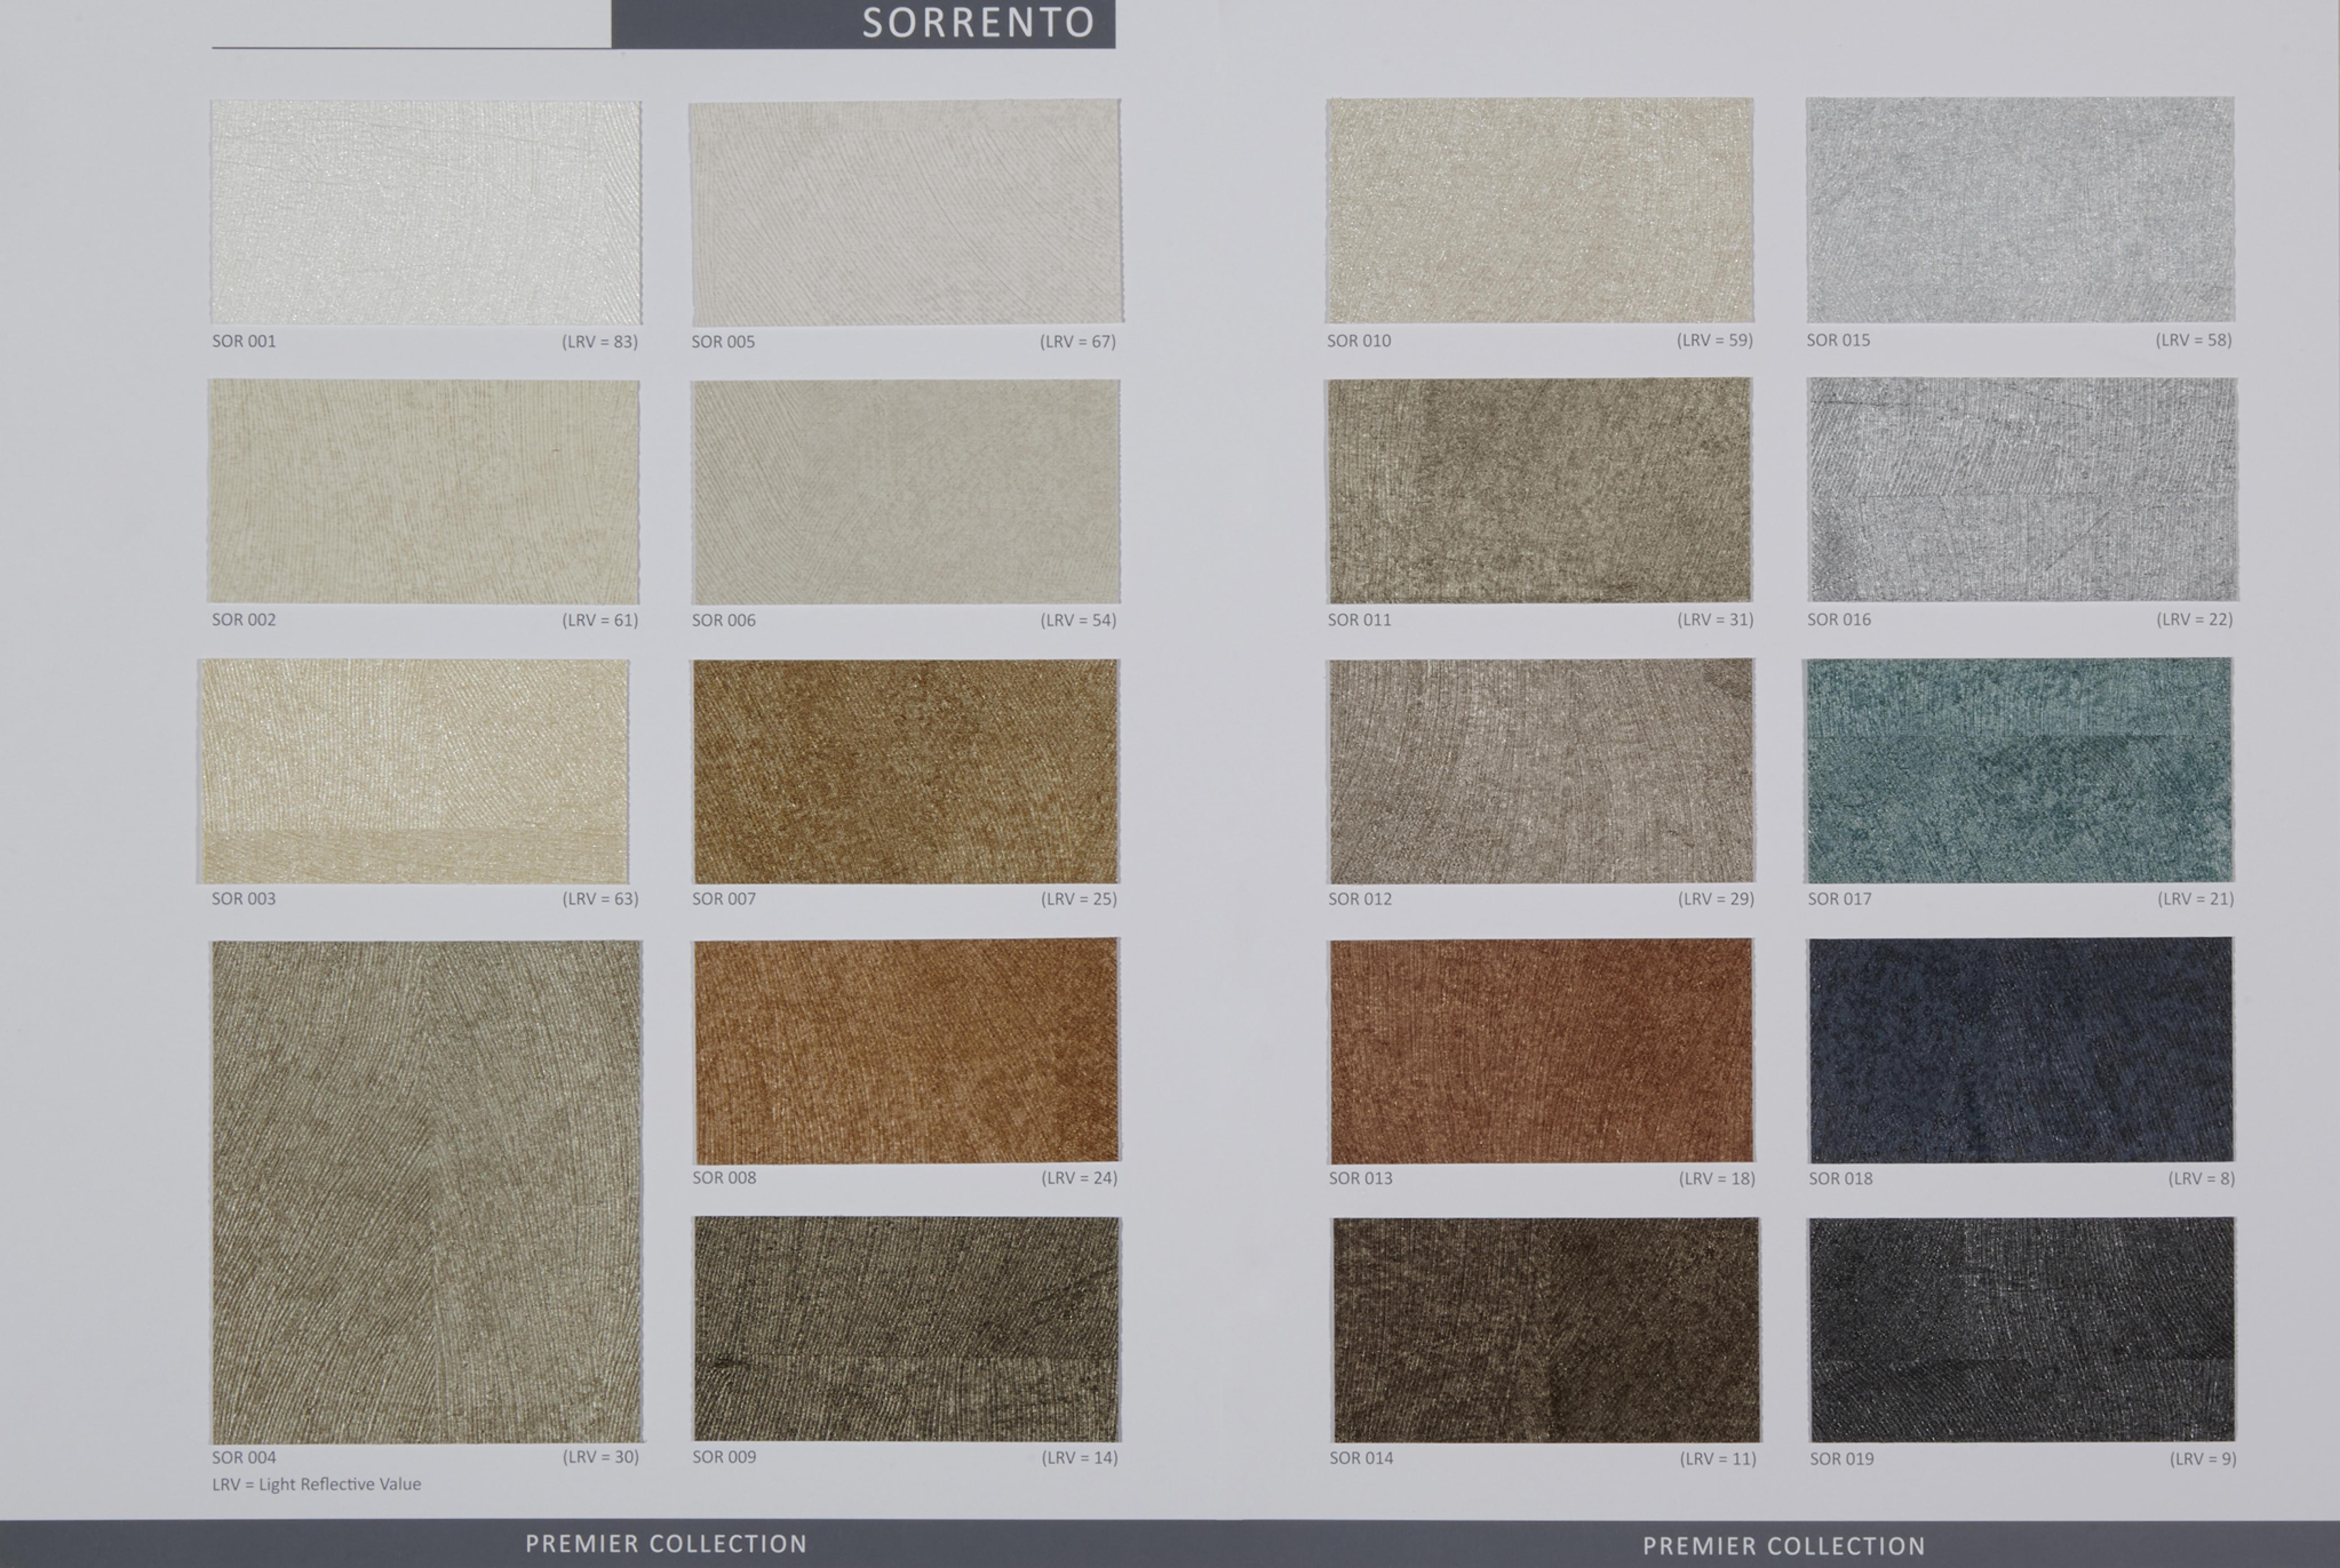Click the SOR 018 navy blue swatch
This screenshot has height=1568, width=2340.
tap(2021, 1050)
